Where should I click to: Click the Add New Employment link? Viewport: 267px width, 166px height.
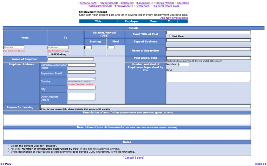[174, 18]
